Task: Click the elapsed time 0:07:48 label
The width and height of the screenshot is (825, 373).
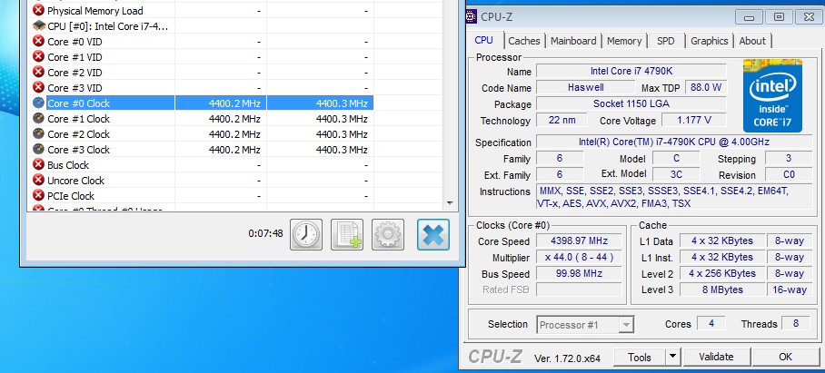Action: [265, 233]
